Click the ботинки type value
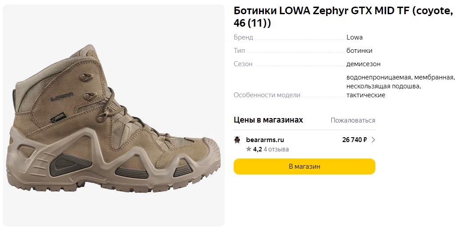 [x=359, y=51]
